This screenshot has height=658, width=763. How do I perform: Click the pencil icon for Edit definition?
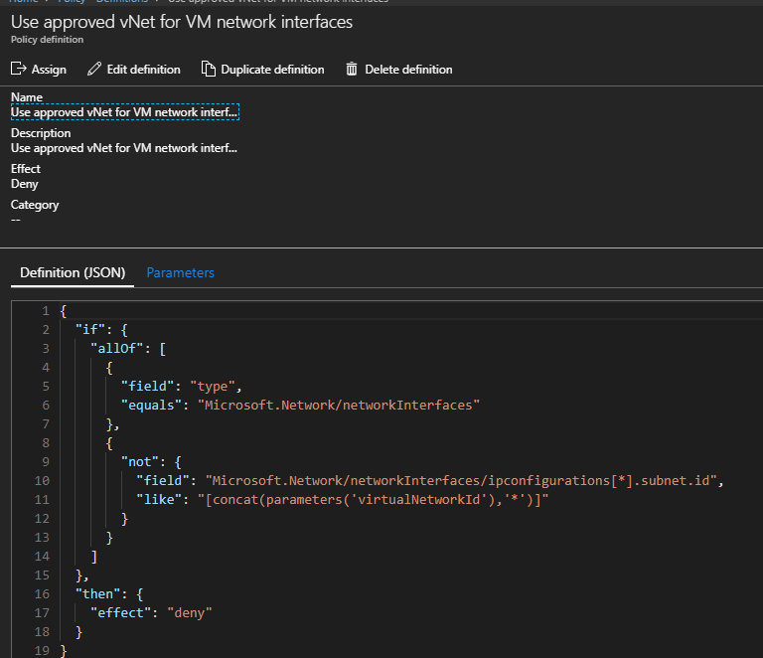(94, 70)
